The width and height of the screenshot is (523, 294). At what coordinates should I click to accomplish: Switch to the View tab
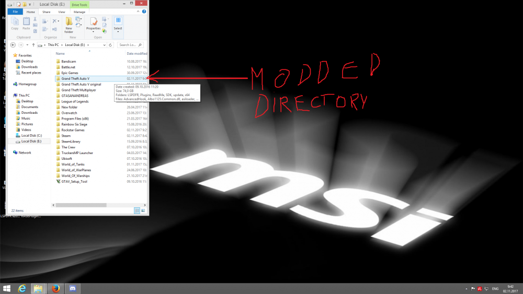(x=62, y=11)
